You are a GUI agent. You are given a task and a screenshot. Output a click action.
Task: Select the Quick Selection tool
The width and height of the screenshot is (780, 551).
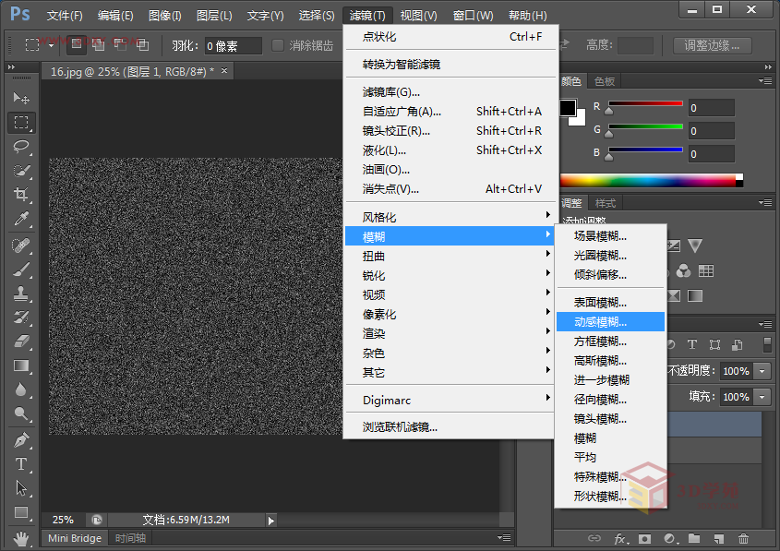21,171
